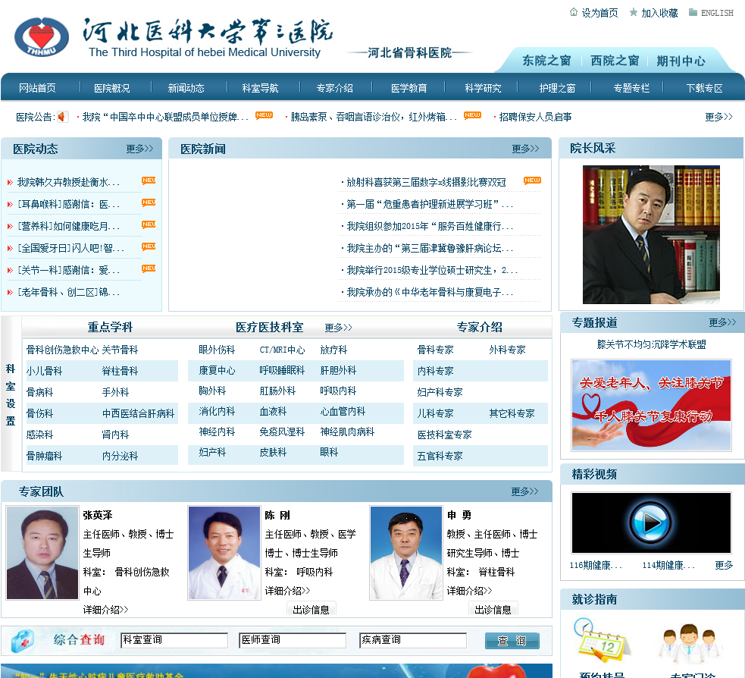This screenshot has height=678, width=745.
Task: Open 新闻动态 menu item
Action: 186,88
